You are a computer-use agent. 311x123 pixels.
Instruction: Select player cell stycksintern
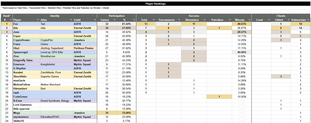[x=26, y=117]
